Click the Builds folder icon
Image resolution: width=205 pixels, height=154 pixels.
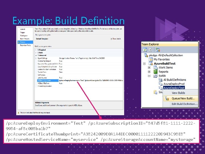155,76
